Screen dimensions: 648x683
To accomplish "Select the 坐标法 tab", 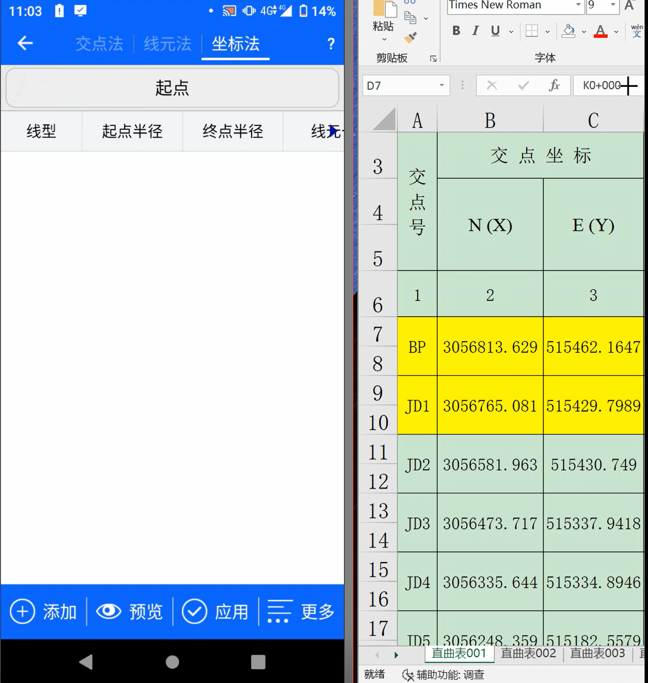I will coord(236,44).
